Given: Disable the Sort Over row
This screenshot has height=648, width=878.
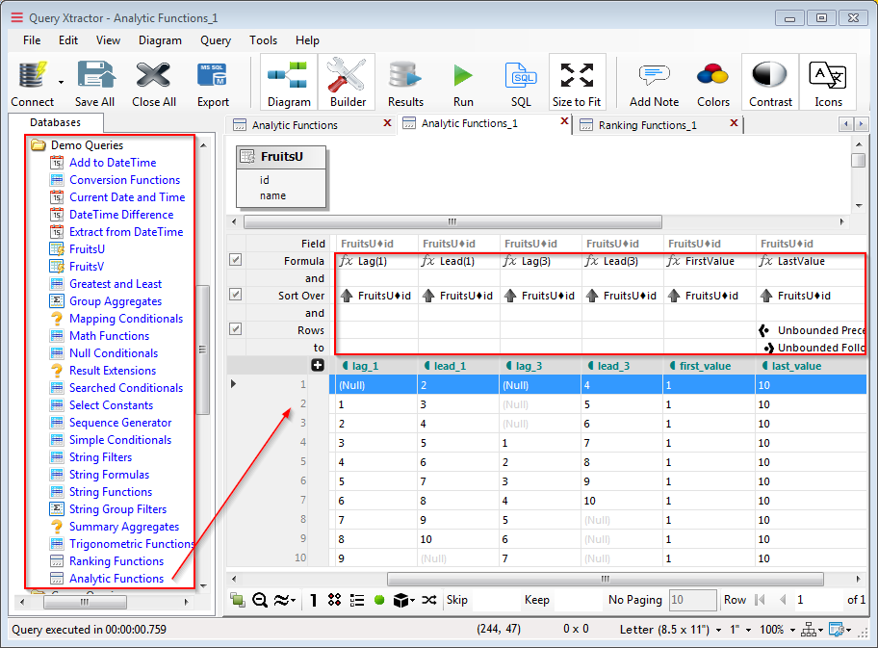Looking at the screenshot, I should pyautogui.click(x=233, y=295).
